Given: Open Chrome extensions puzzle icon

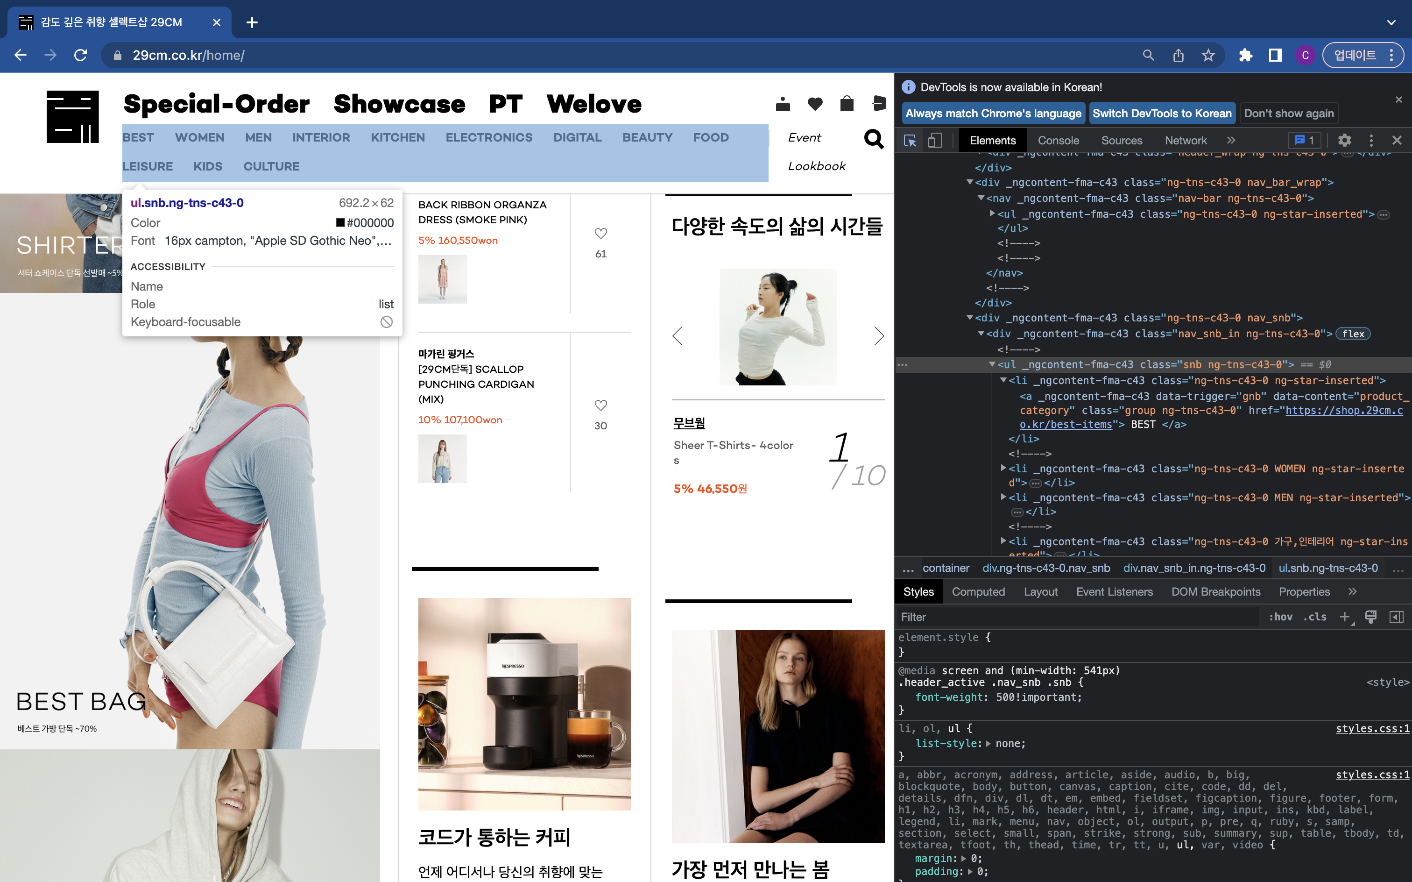Looking at the screenshot, I should (1245, 56).
